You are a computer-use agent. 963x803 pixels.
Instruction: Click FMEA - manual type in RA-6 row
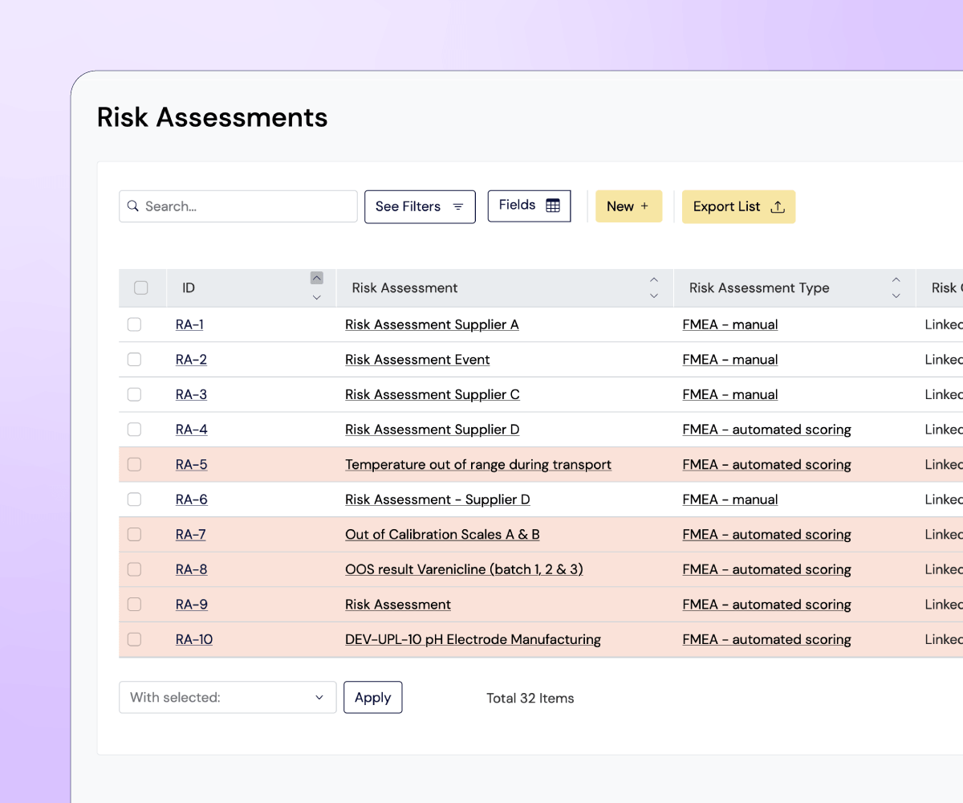(730, 499)
